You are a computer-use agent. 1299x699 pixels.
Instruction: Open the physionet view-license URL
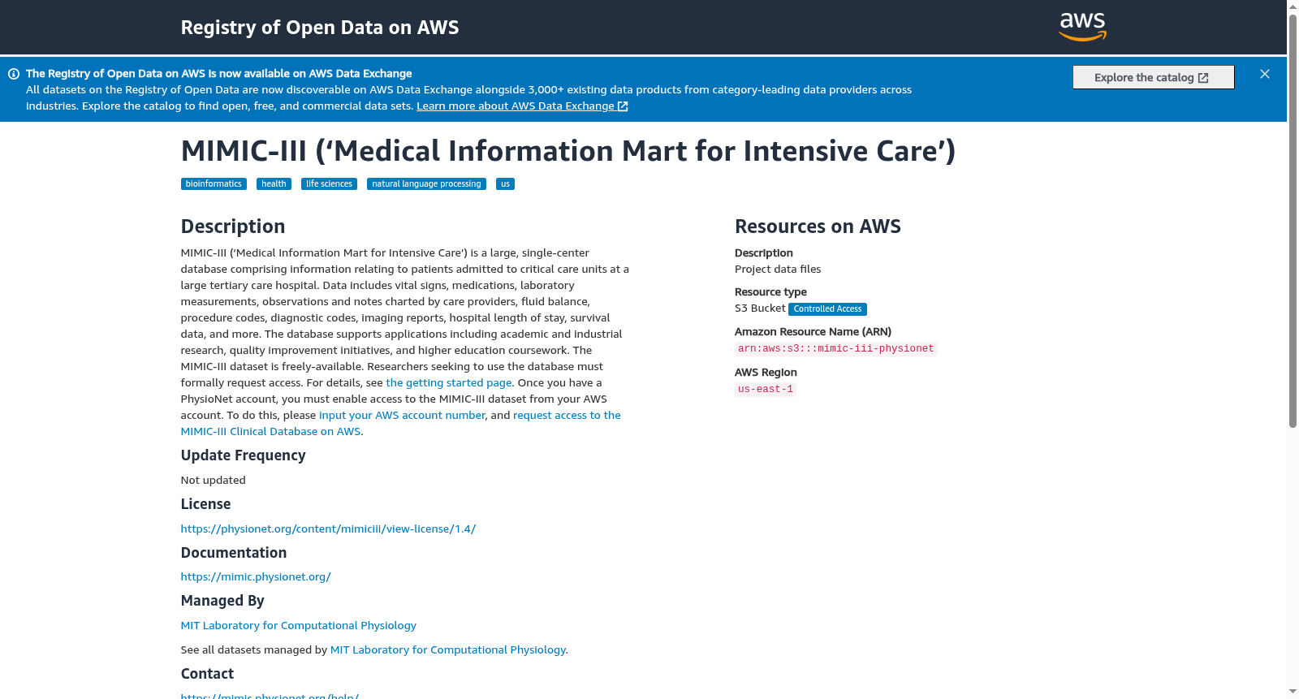[x=328, y=529]
